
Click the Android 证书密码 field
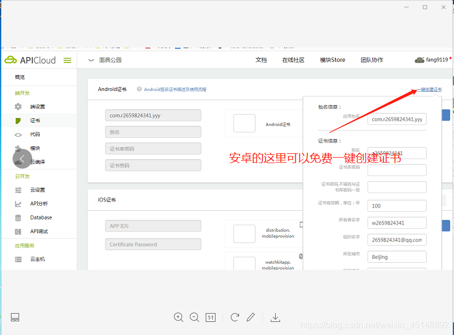pos(153,165)
